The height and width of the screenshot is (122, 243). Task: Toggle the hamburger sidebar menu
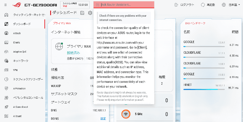pyautogui.click(x=5, y=5)
